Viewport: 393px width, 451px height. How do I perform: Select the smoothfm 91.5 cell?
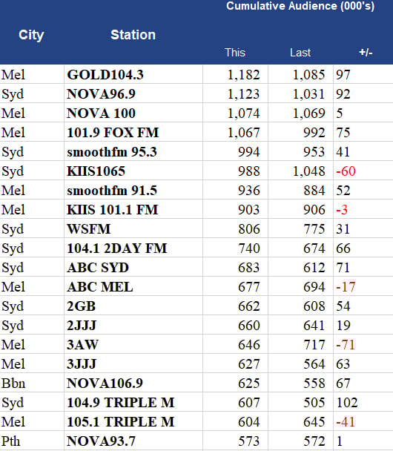133,191
